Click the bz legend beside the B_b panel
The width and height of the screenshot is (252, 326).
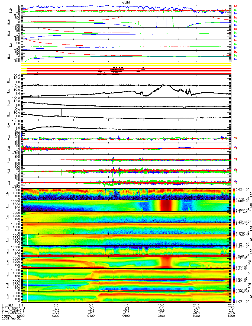tap(236, 6)
